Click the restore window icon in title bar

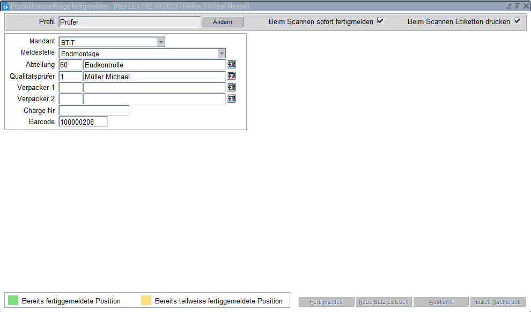point(517,6)
